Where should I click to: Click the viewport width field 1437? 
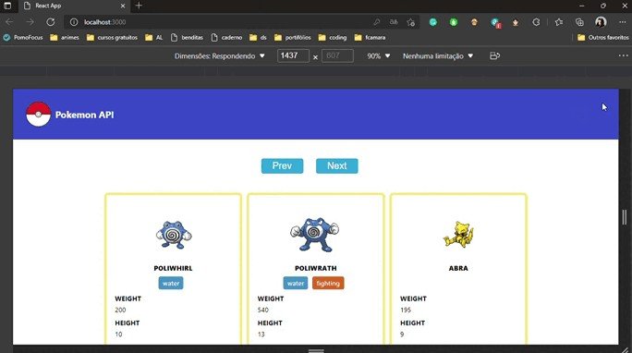tap(293, 55)
